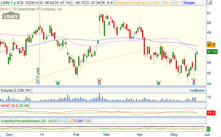Click the 50 price axis label
Screen dimensions: 221x137
click(209, 23)
